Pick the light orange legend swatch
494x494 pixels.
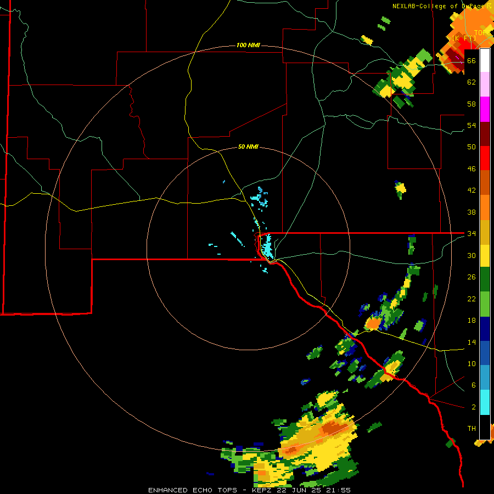(485, 207)
